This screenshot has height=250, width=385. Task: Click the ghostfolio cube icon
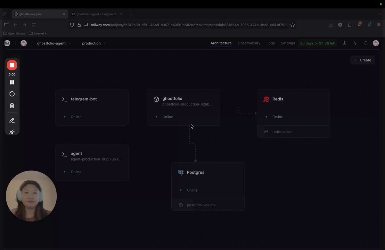[156, 99]
